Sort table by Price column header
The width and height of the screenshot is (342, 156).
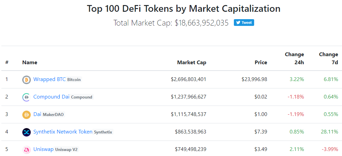click(261, 62)
